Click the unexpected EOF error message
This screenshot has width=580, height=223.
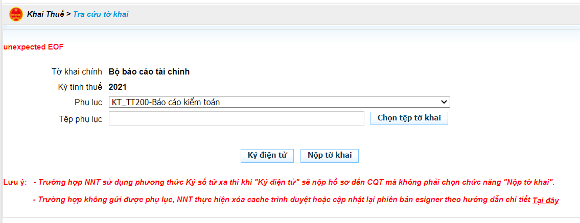click(x=33, y=47)
